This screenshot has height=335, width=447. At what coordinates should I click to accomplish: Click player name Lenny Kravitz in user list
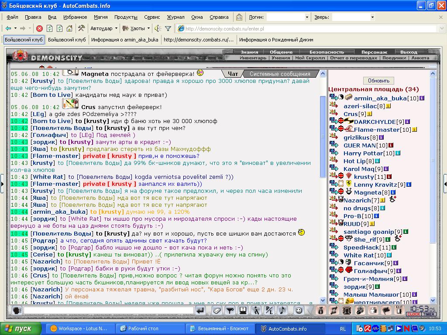(375, 185)
